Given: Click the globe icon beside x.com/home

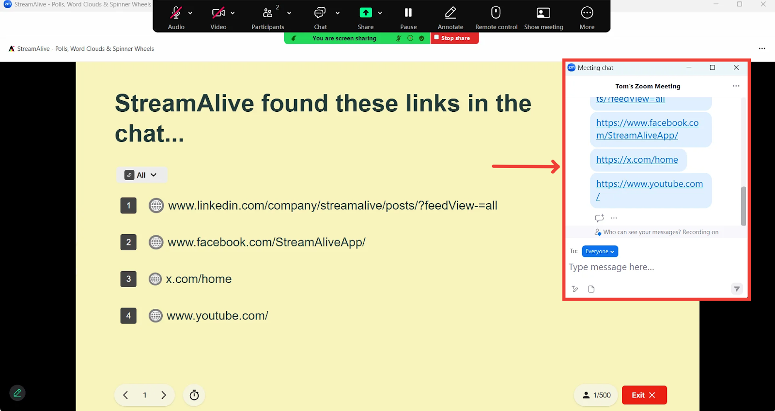Looking at the screenshot, I should coord(155,279).
